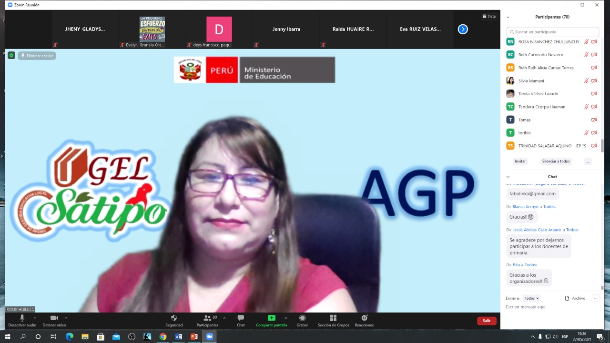Viewport: 610px width, 343px height.
Task: Start Compartir pantalla screen sharing
Action: [x=272, y=321]
